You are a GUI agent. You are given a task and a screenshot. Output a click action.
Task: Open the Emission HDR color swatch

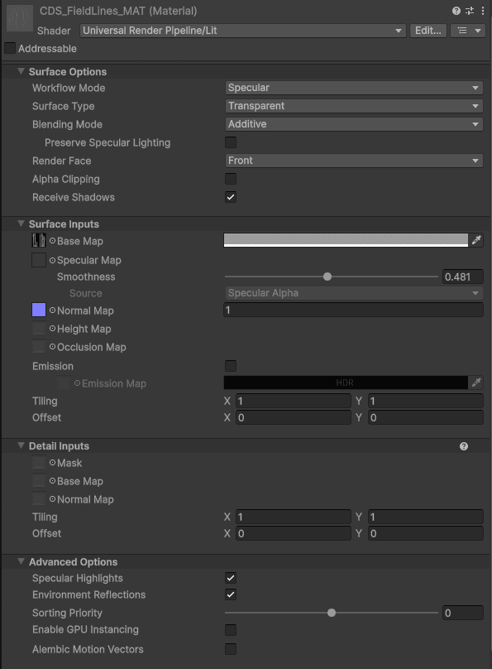346,383
